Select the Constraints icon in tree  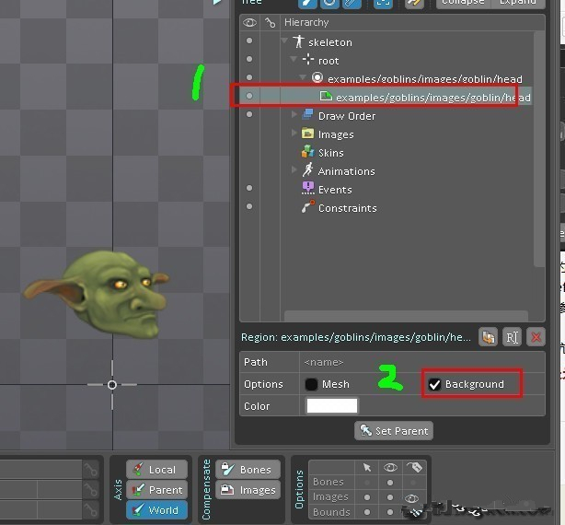tap(307, 206)
